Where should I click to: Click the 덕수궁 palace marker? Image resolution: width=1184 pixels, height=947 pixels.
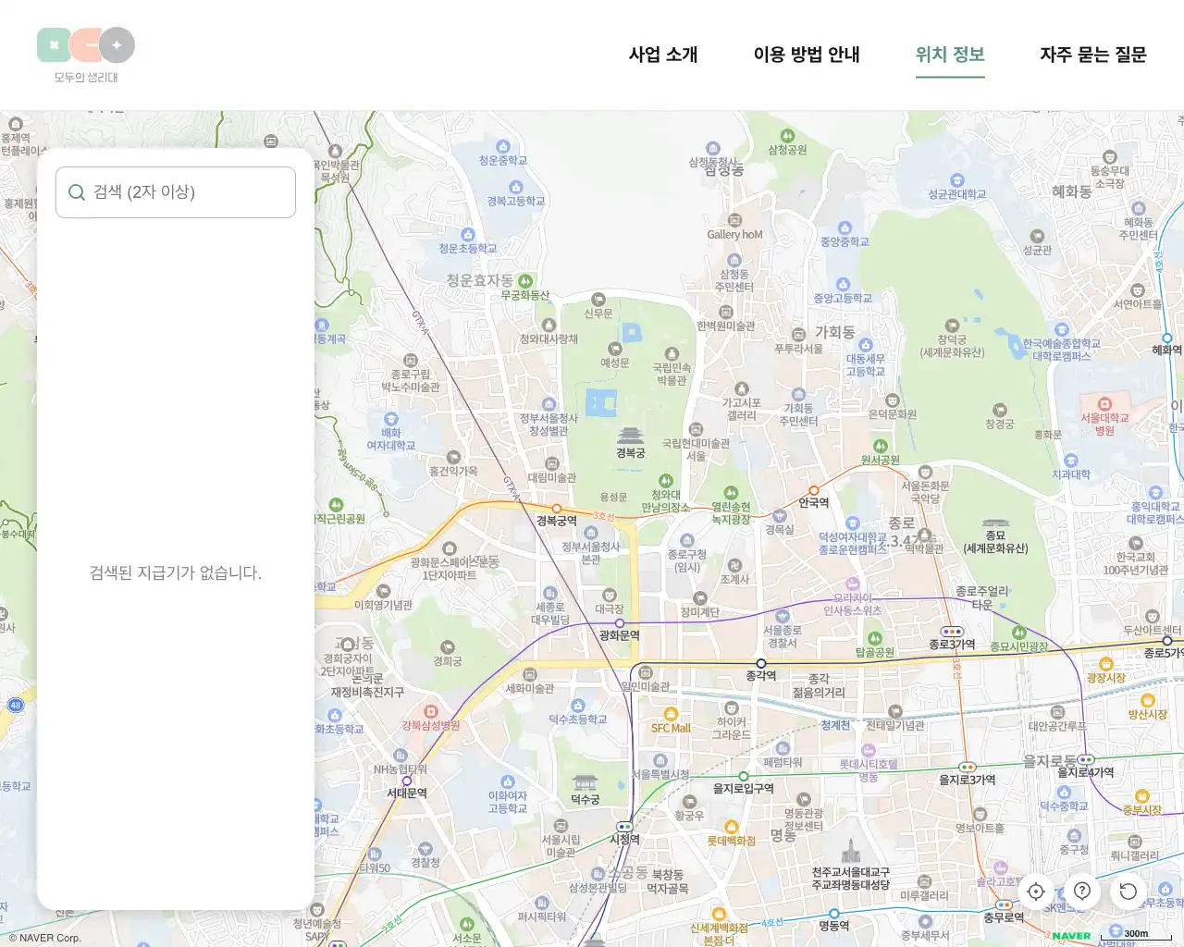coord(585,783)
